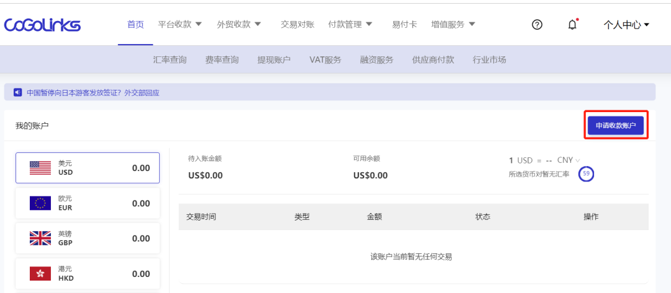Click the United Kingdom flag icon
Screen dimensions: 671x293
coord(40,238)
